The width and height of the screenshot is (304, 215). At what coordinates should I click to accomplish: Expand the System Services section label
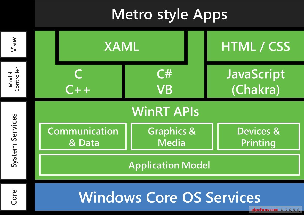pyautogui.click(x=13, y=140)
